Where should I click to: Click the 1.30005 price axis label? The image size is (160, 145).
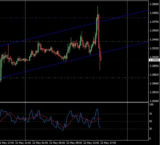pyautogui.click(x=154, y=4)
